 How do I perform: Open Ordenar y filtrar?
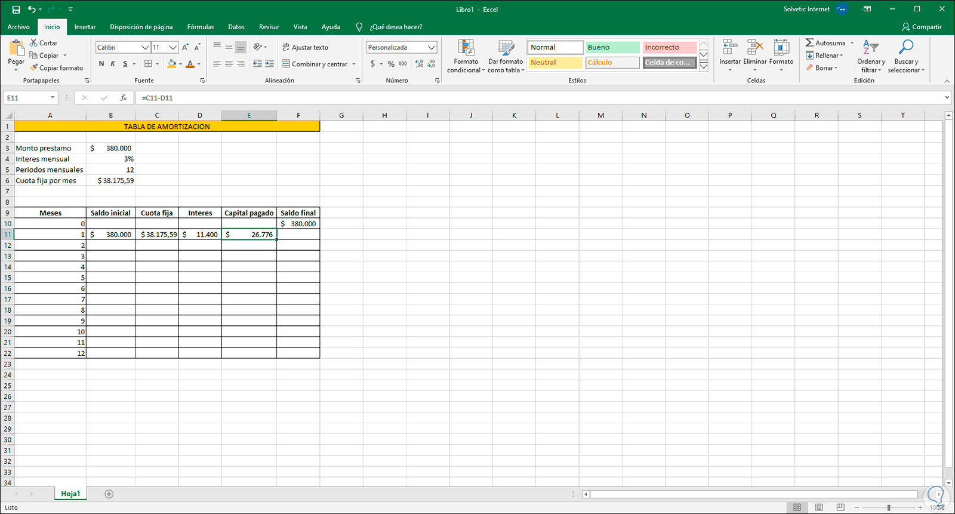871,56
